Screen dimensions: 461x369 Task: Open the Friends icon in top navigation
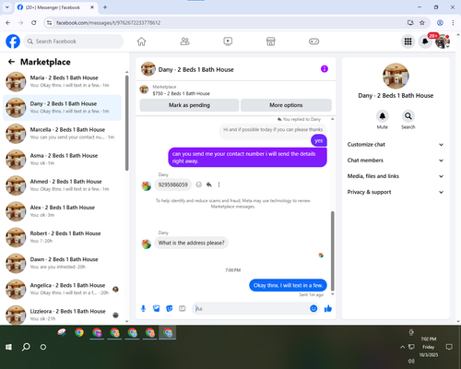[184, 42]
